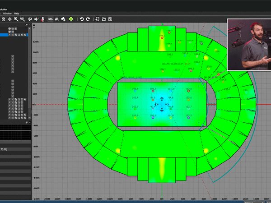This screenshot has height=203, width=271.
Task: Open the Help menu
Action: coord(17,14)
